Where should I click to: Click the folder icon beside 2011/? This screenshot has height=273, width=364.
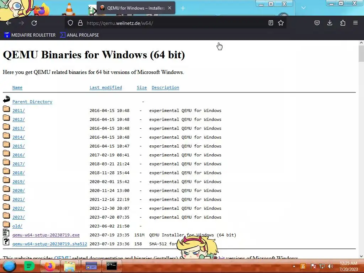tap(6, 109)
